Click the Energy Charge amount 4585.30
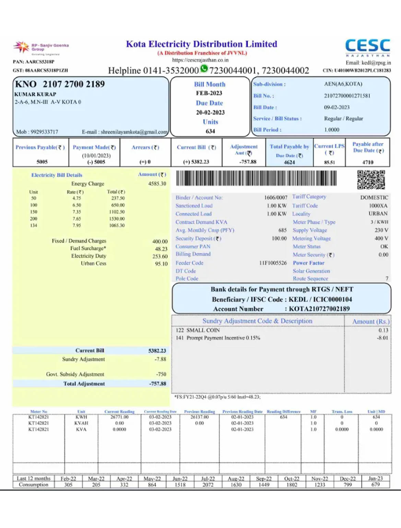This screenshot has height=528, width=401. pos(157,184)
